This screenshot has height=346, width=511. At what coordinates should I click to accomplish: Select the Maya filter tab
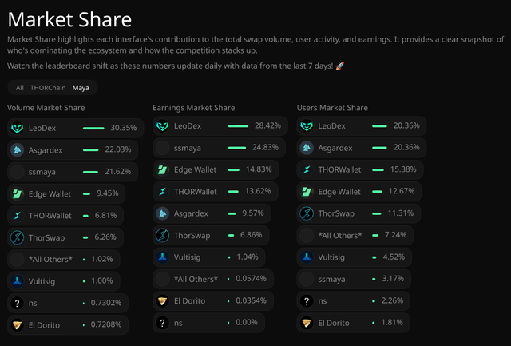[81, 88]
